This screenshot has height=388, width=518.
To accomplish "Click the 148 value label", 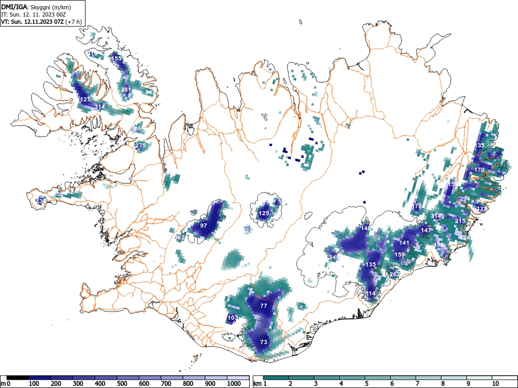I will tap(366, 228).
